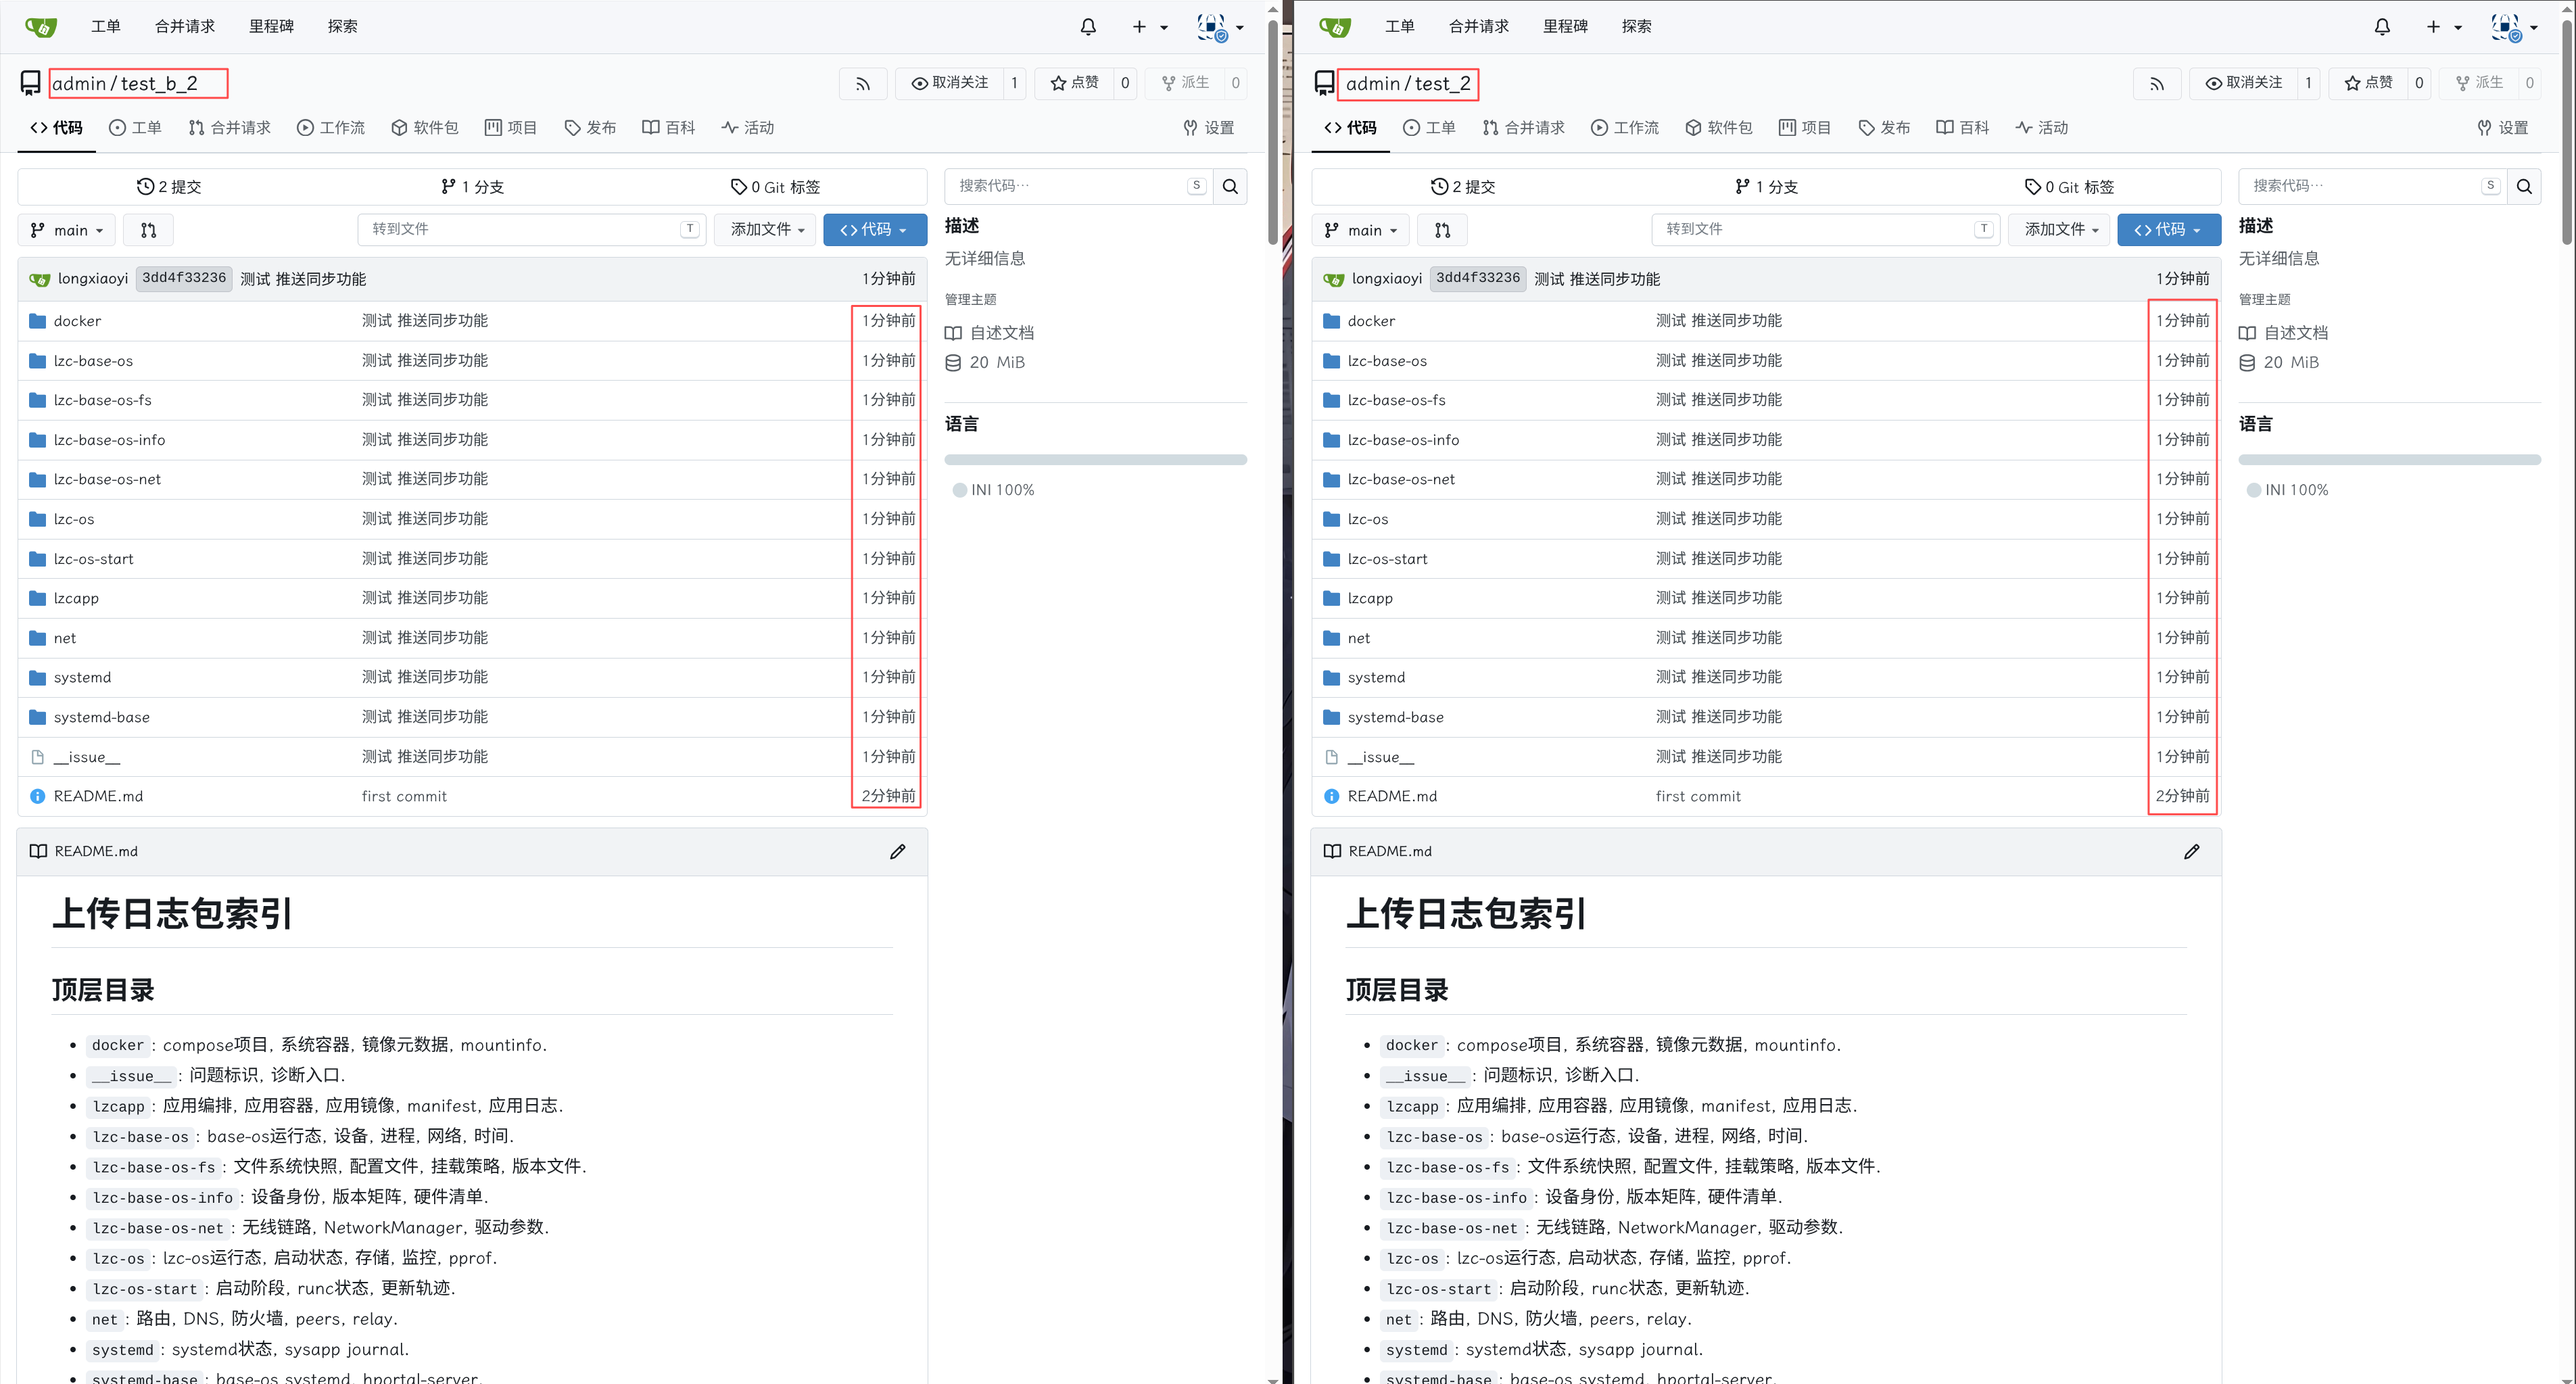Edit README.md pencil icon in right window

coord(2192,852)
